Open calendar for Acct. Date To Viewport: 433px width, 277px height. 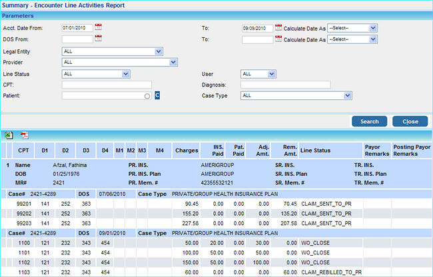coord(278,27)
